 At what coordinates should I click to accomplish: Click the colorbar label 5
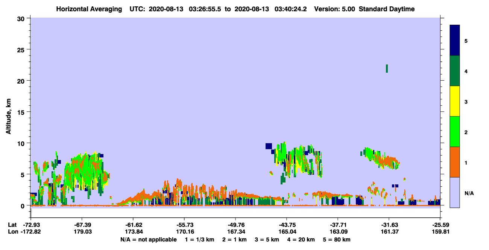point(466,40)
